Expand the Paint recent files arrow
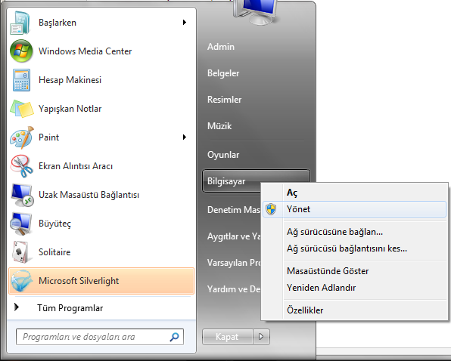The height and width of the screenshot is (361, 451). tap(185, 137)
